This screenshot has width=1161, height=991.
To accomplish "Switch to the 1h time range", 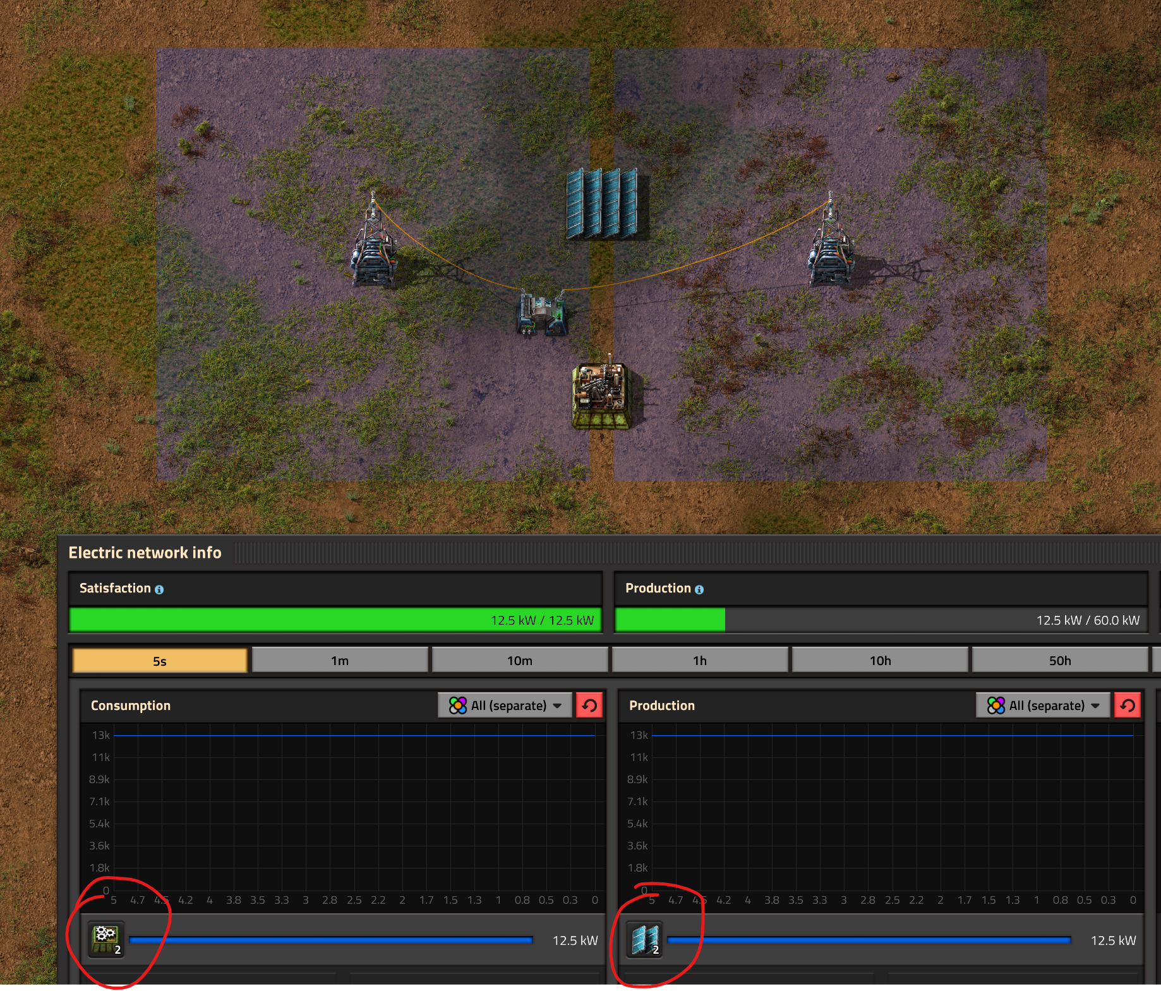I will coord(700,661).
